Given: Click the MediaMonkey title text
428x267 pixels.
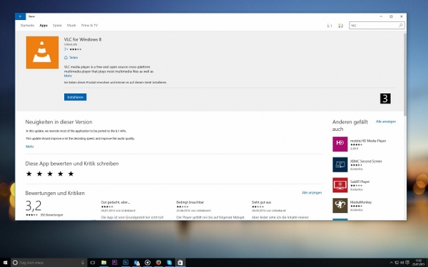Looking at the screenshot, I should 361,202.
